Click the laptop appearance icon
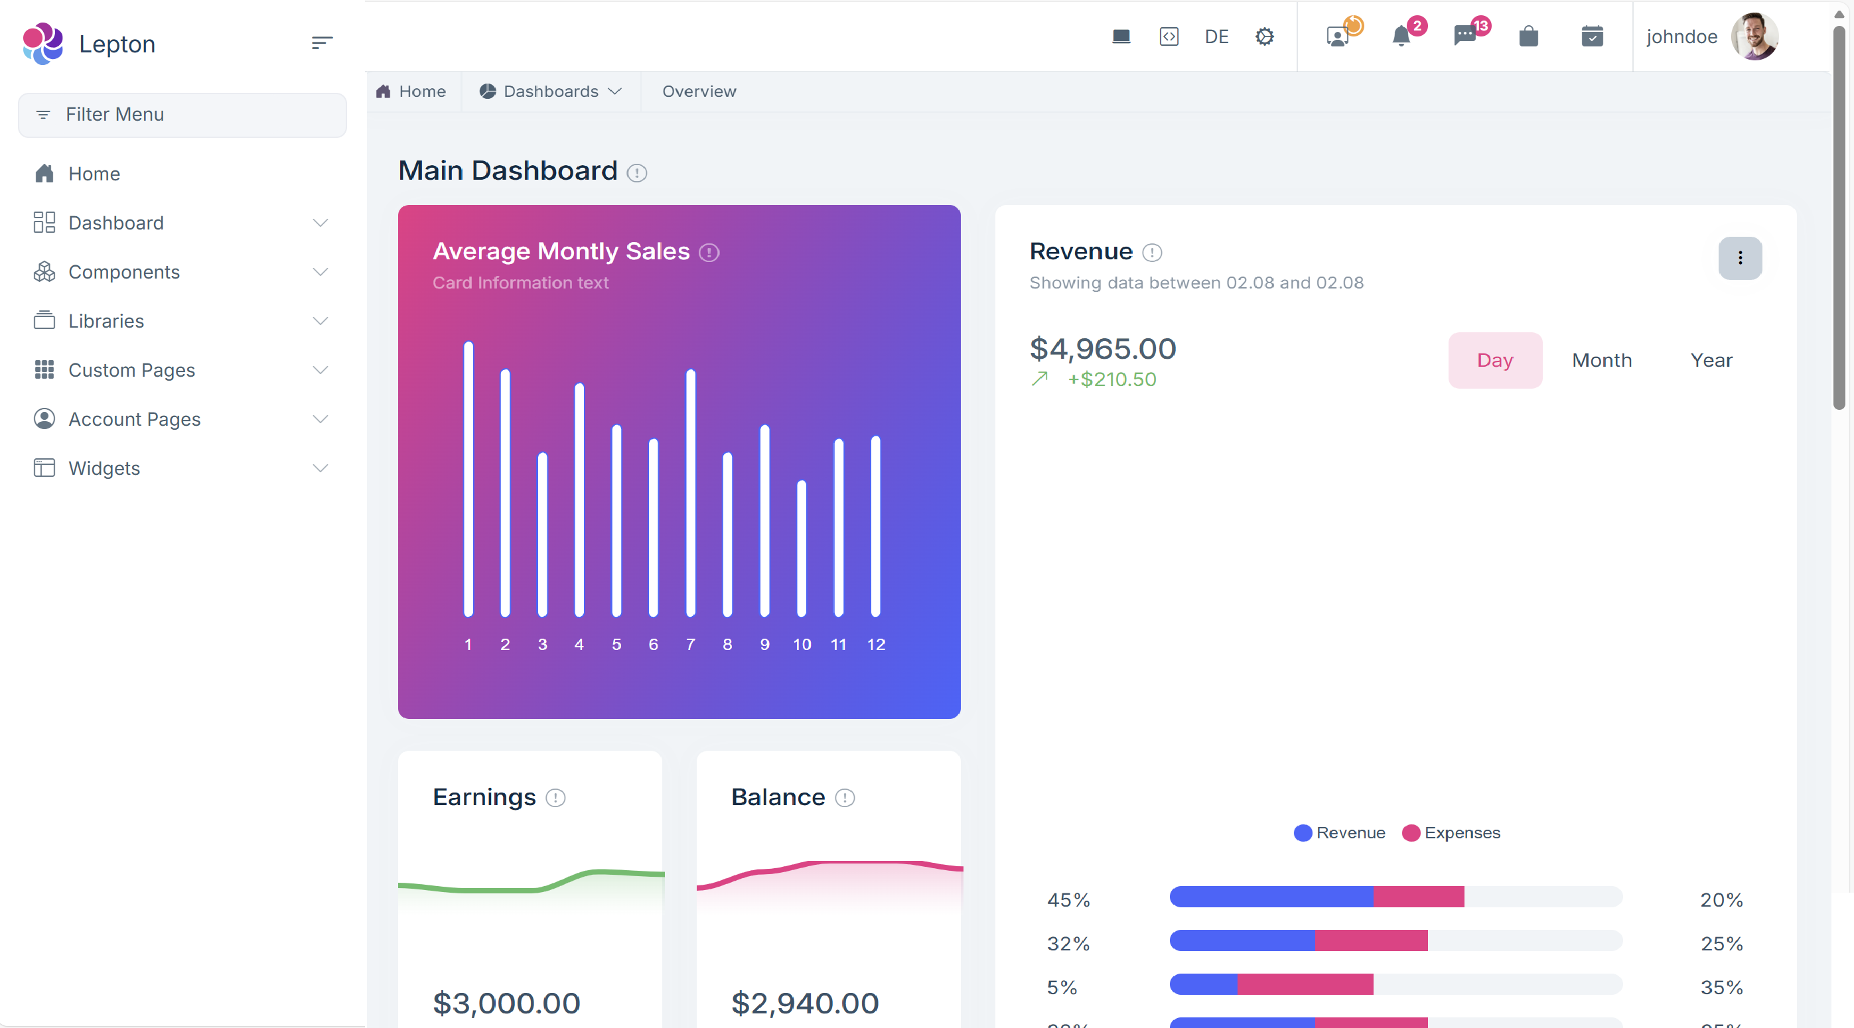The image size is (1854, 1028). click(x=1121, y=36)
